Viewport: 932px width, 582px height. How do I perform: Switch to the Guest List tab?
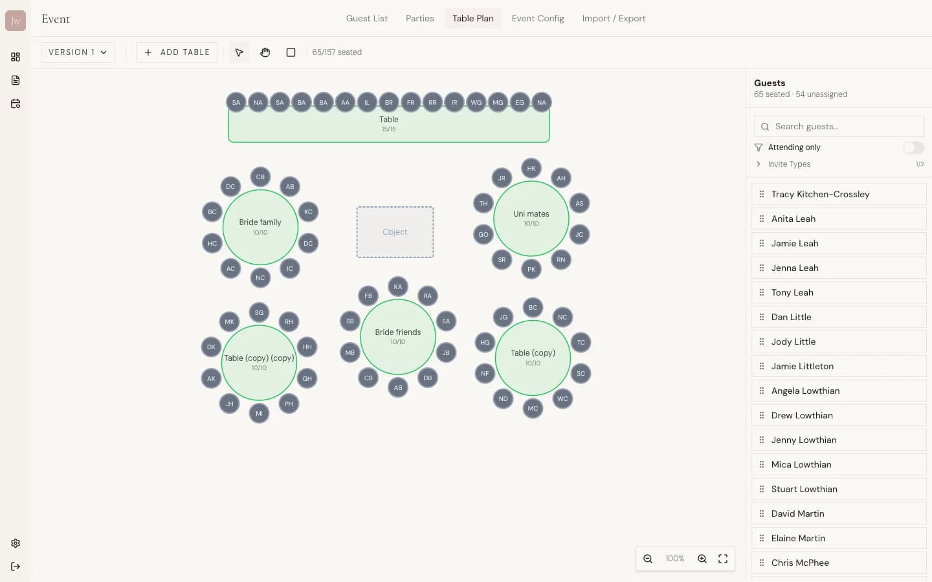point(367,18)
